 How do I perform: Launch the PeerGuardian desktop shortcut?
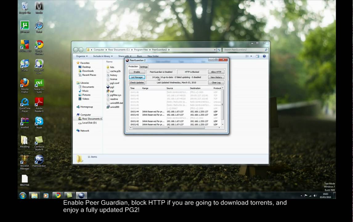point(39,161)
